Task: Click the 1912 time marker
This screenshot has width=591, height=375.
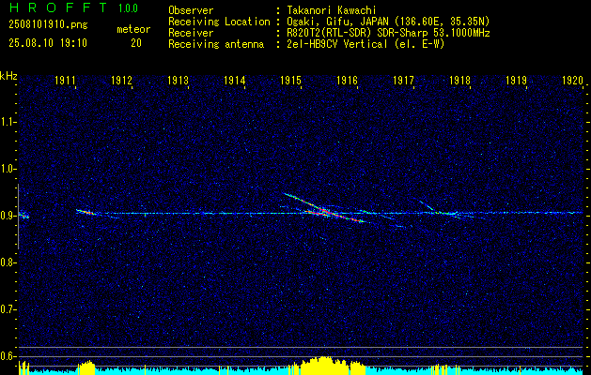Action: pyautogui.click(x=121, y=81)
